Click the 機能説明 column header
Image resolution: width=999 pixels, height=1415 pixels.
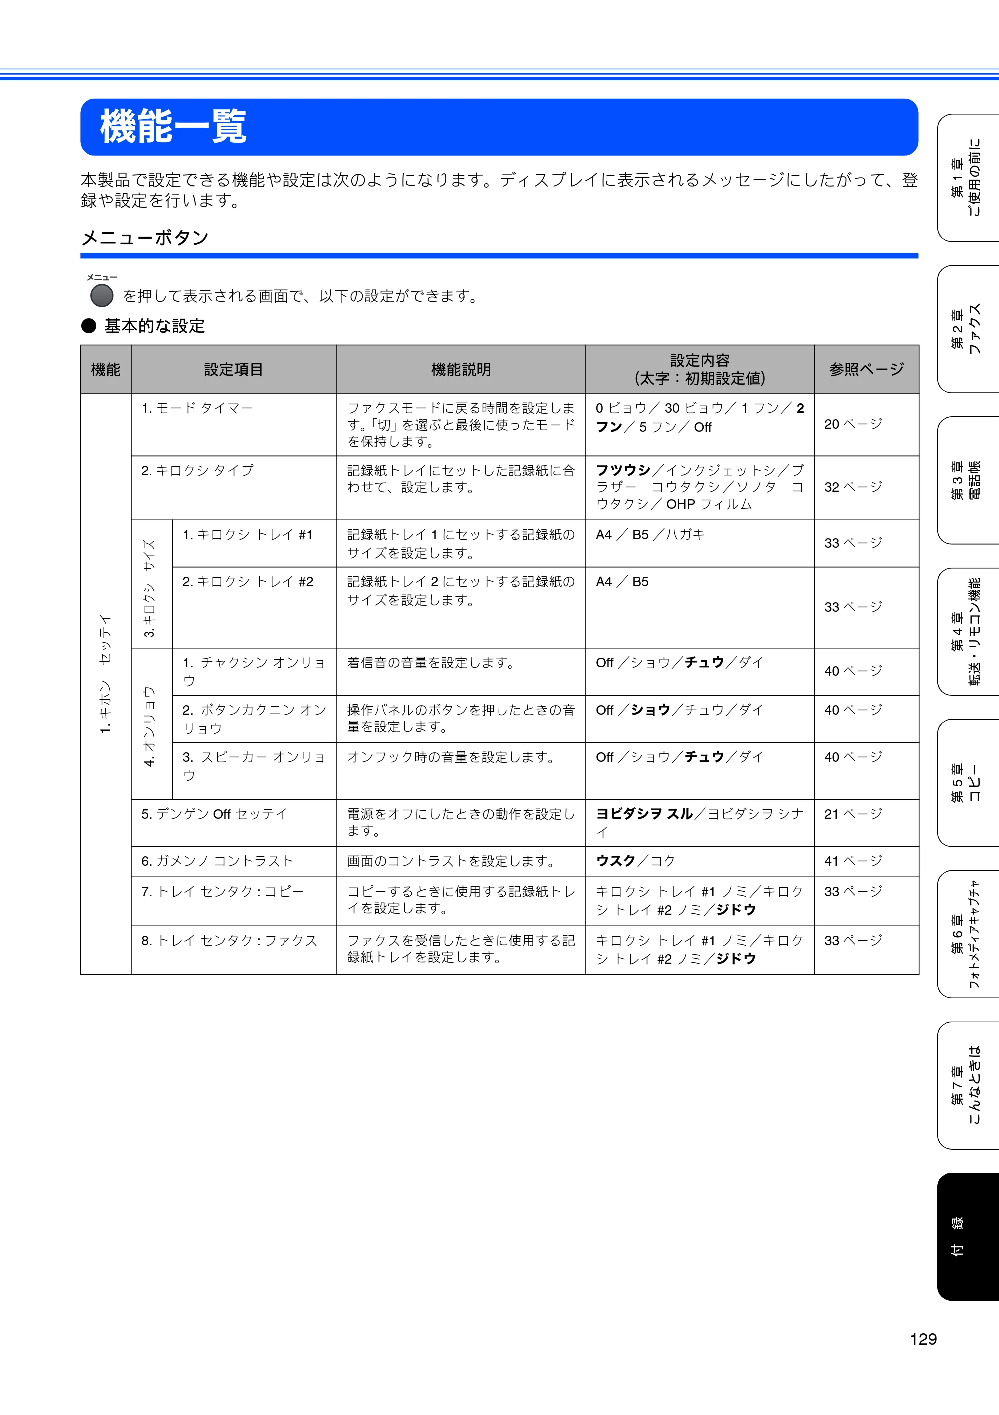click(x=461, y=370)
